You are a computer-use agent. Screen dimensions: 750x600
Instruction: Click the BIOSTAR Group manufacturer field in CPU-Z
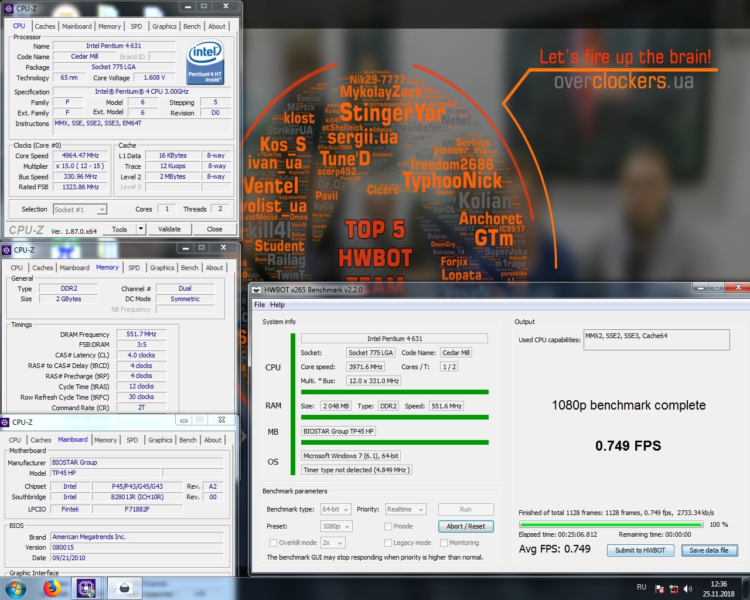pyautogui.click(x=137, y=462)
